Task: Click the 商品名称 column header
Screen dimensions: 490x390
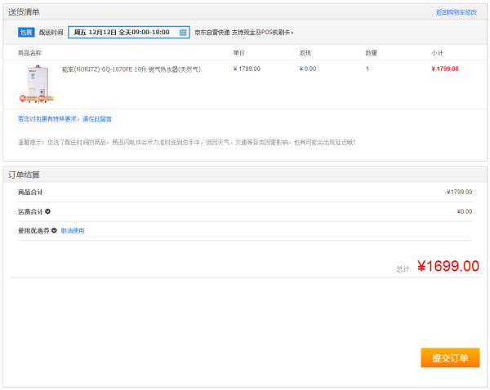Action: coord(29,53)
